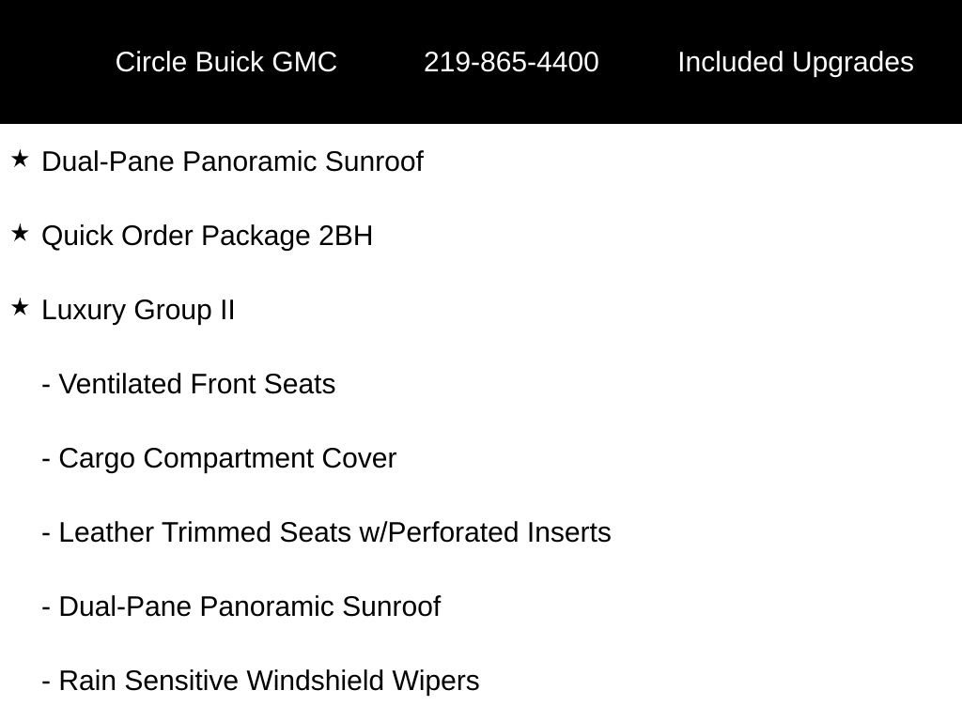Click the word Upgrades in the header
Screen dimensions: 962x721
(x=852, y=63)
